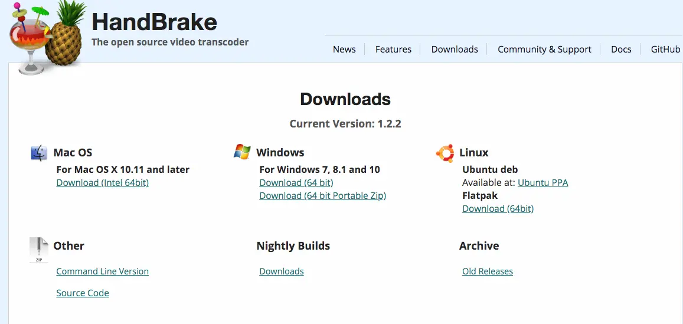View Old Releases in the Archive
Viewport: 683px width, 324px height.
488,271
